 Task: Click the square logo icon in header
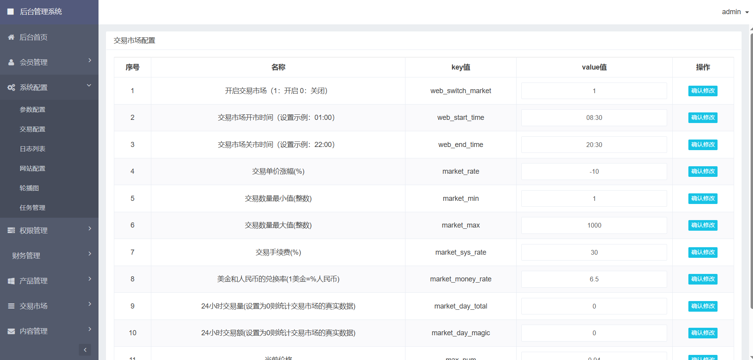[x=11, y=12]
